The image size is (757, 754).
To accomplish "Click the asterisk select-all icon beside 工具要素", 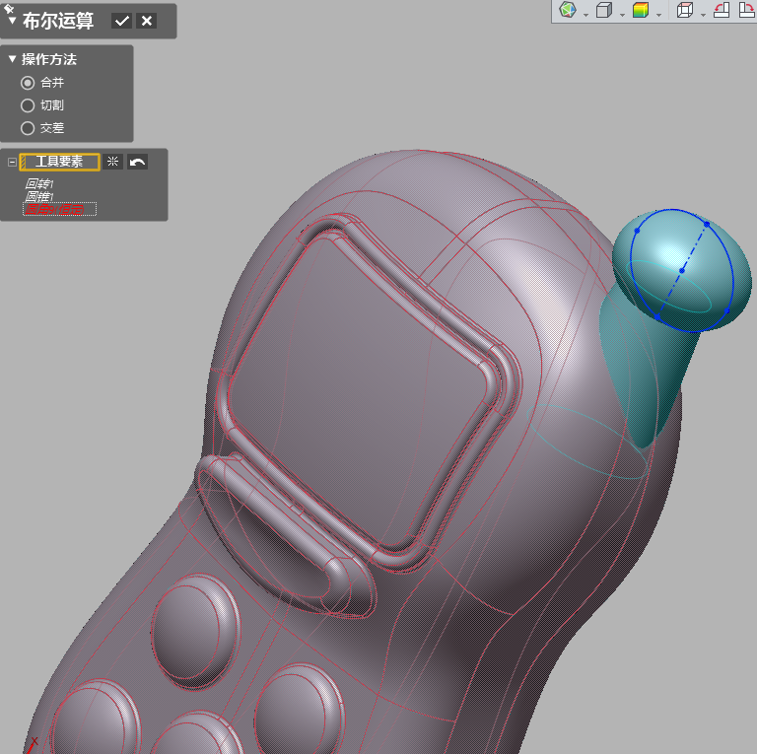I will click(112, 162).
